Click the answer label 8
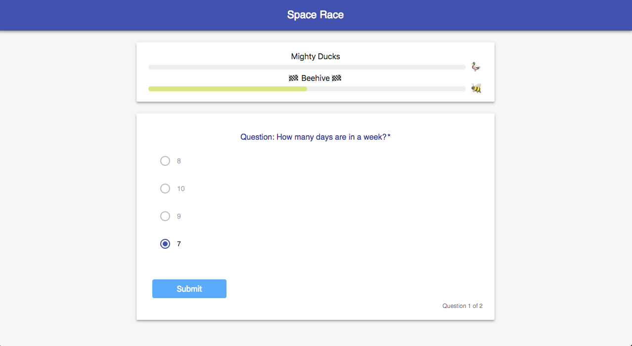Image resolution: width=632 pixels, height=346 pixels. click(x=179, y=161)
